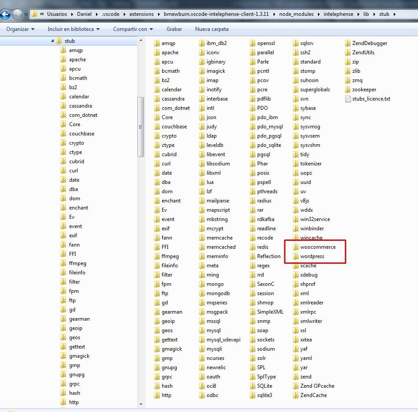This screenshot has height=412, width=418.
Task: Select the Reflection folder icon
Action: coord(252,256)
